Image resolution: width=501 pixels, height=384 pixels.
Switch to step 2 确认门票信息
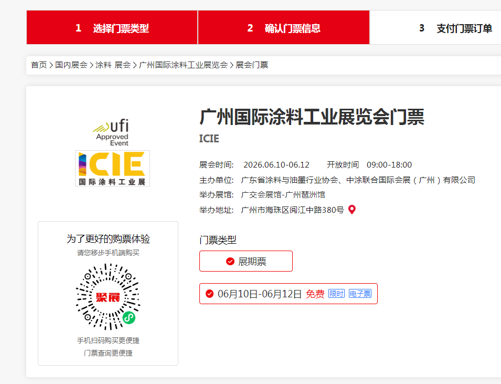(284, 28)
